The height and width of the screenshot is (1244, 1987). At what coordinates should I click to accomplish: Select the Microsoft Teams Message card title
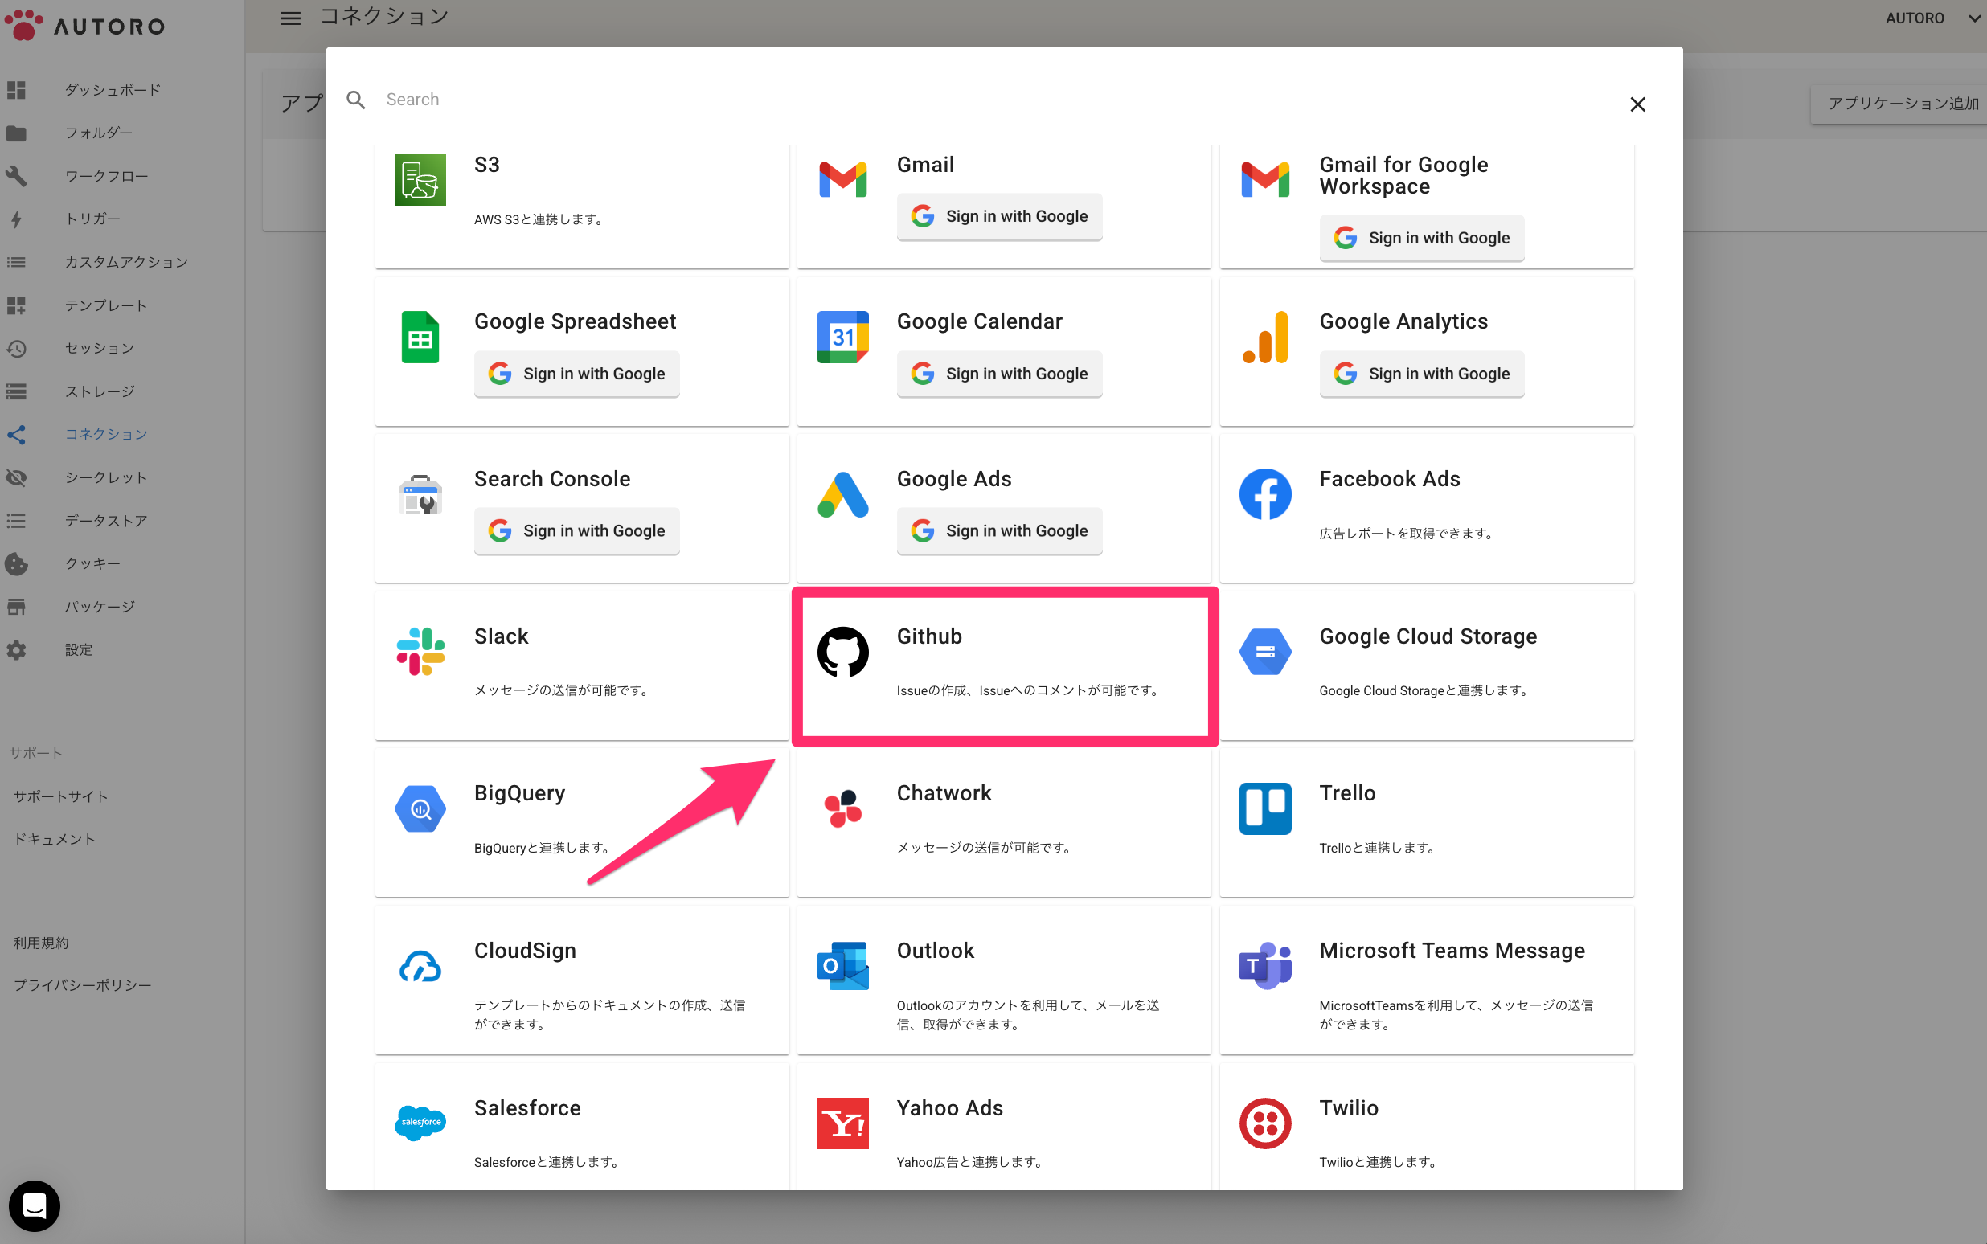pos(1452,950)
